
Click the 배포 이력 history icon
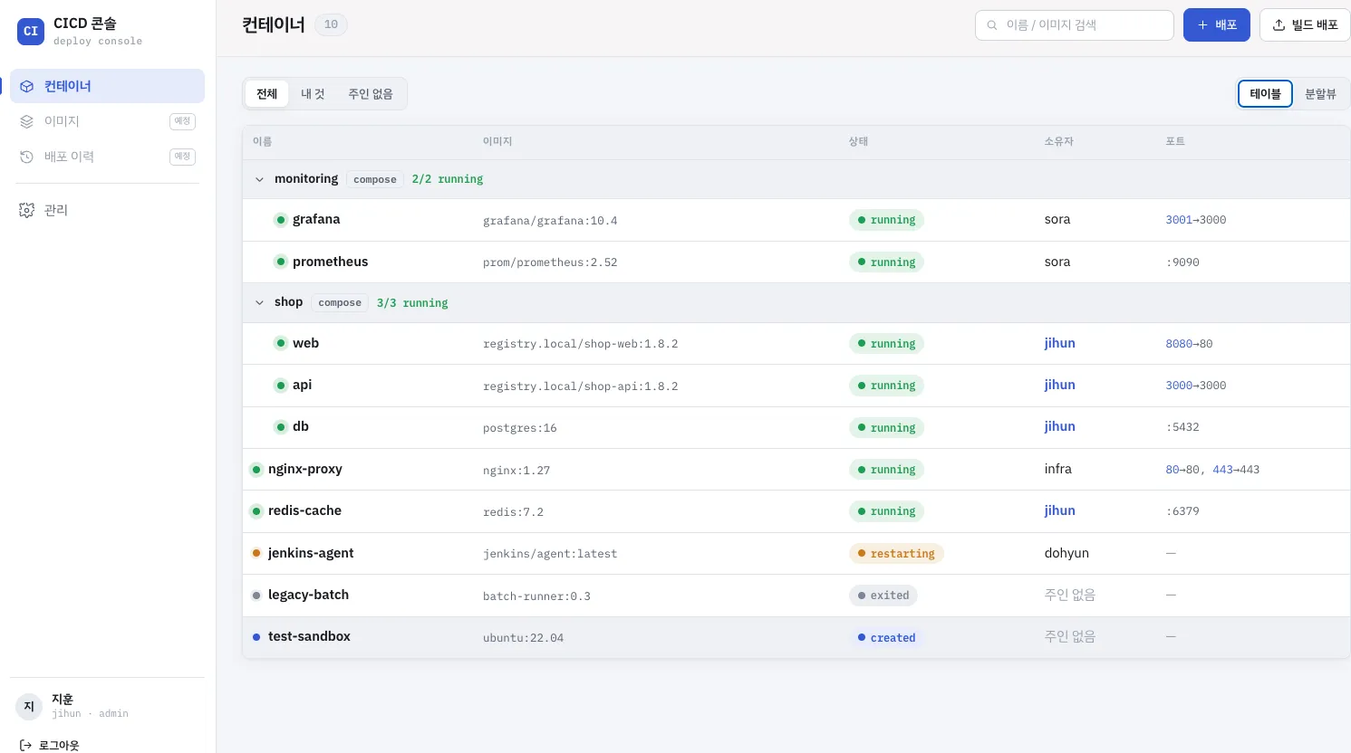pos(26,157)
